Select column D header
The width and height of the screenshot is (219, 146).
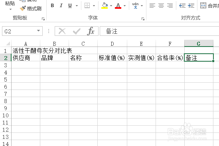pyautogui.click(x=112, y=44)
